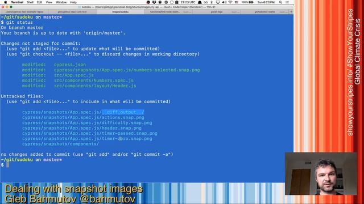Click the Wi-Fi status icon
The image size is (364, 204).
[230, 2]
